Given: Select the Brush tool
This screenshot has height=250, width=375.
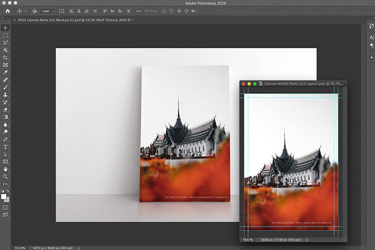Looking at the screenshot, I should pos(5,87).
